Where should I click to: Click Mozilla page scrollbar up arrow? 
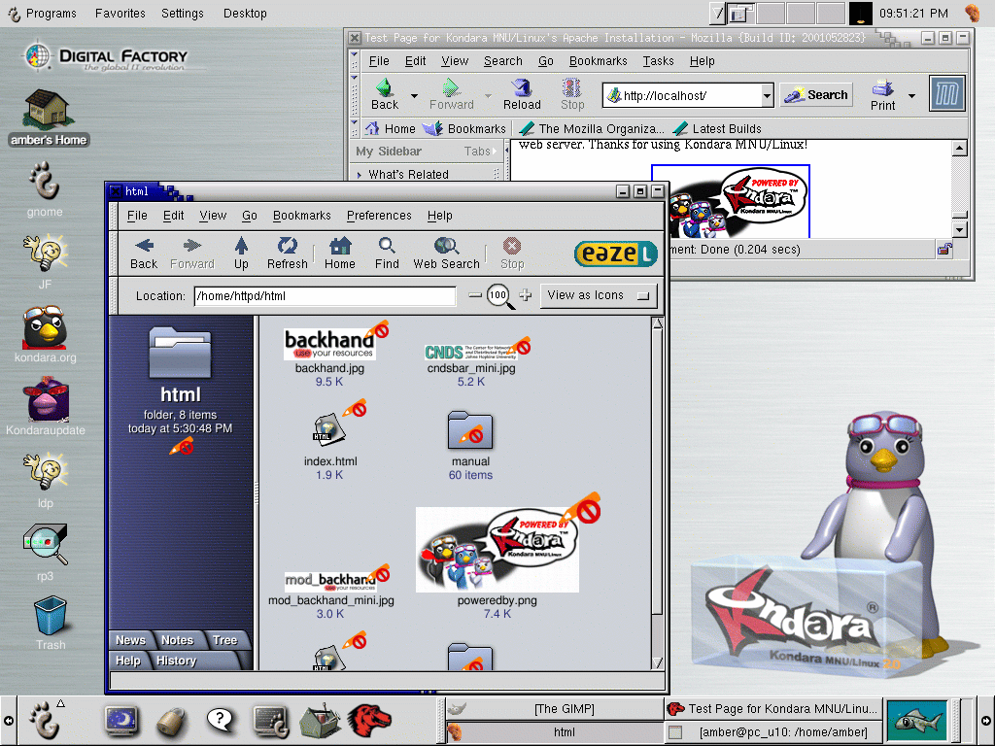[x=959, y=149]
